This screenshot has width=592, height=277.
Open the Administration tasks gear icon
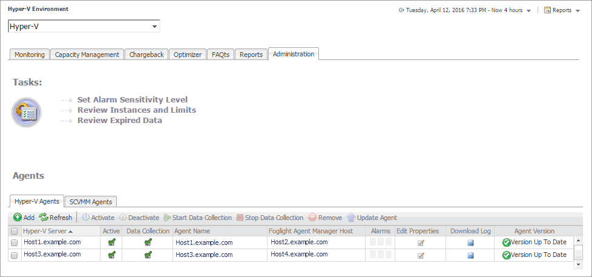click(x=27, y=112)
